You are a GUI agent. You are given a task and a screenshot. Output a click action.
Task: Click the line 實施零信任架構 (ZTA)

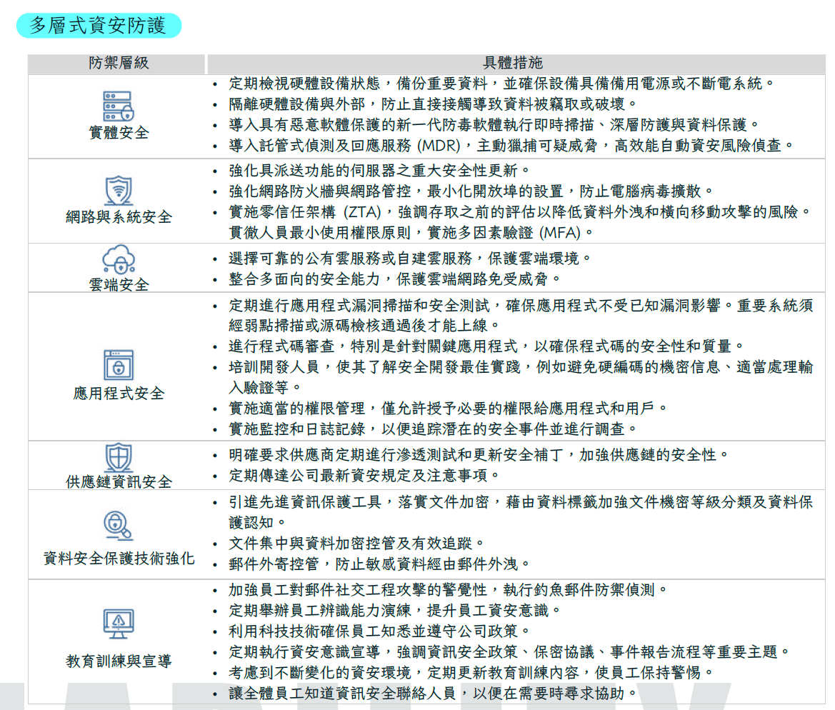click(520, 212)
